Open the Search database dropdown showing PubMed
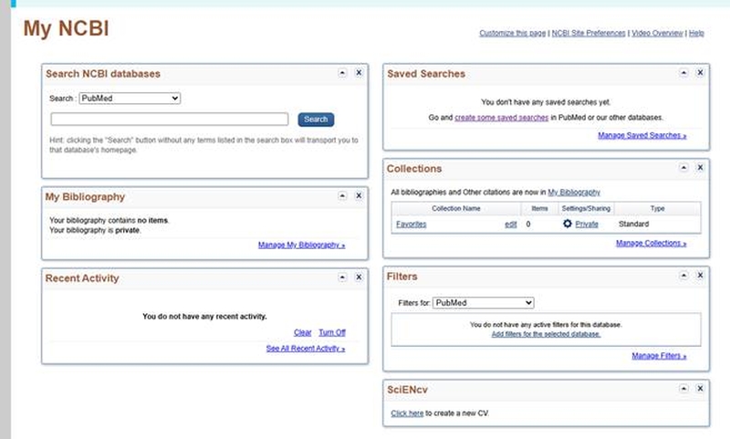 click(130, 99)
